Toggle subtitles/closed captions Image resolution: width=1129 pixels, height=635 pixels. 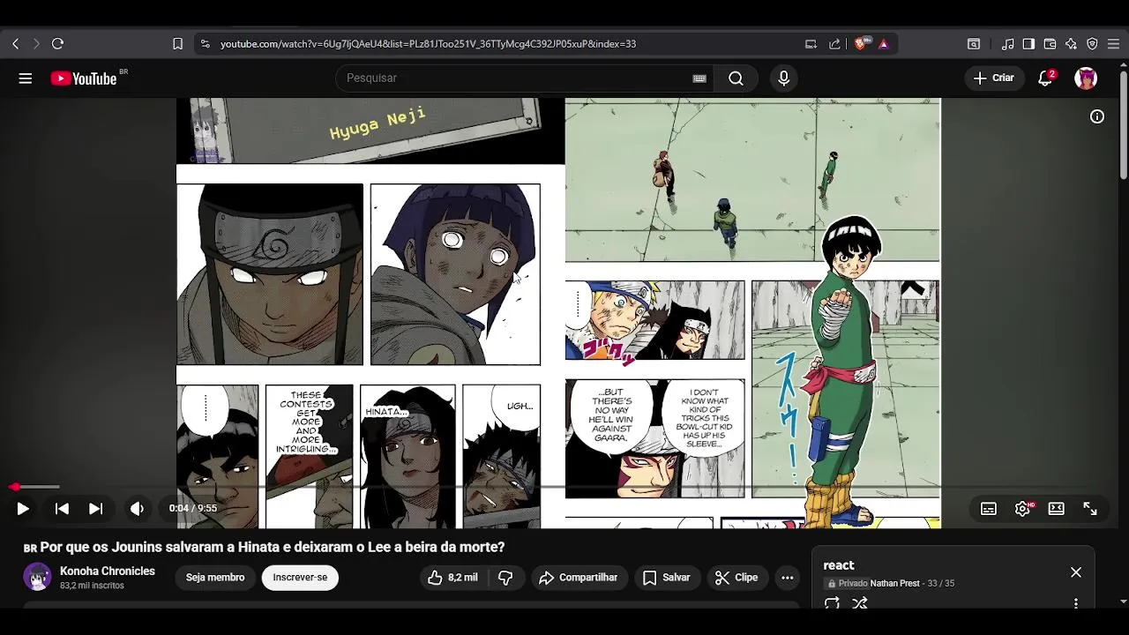click(x=989, y=509)
